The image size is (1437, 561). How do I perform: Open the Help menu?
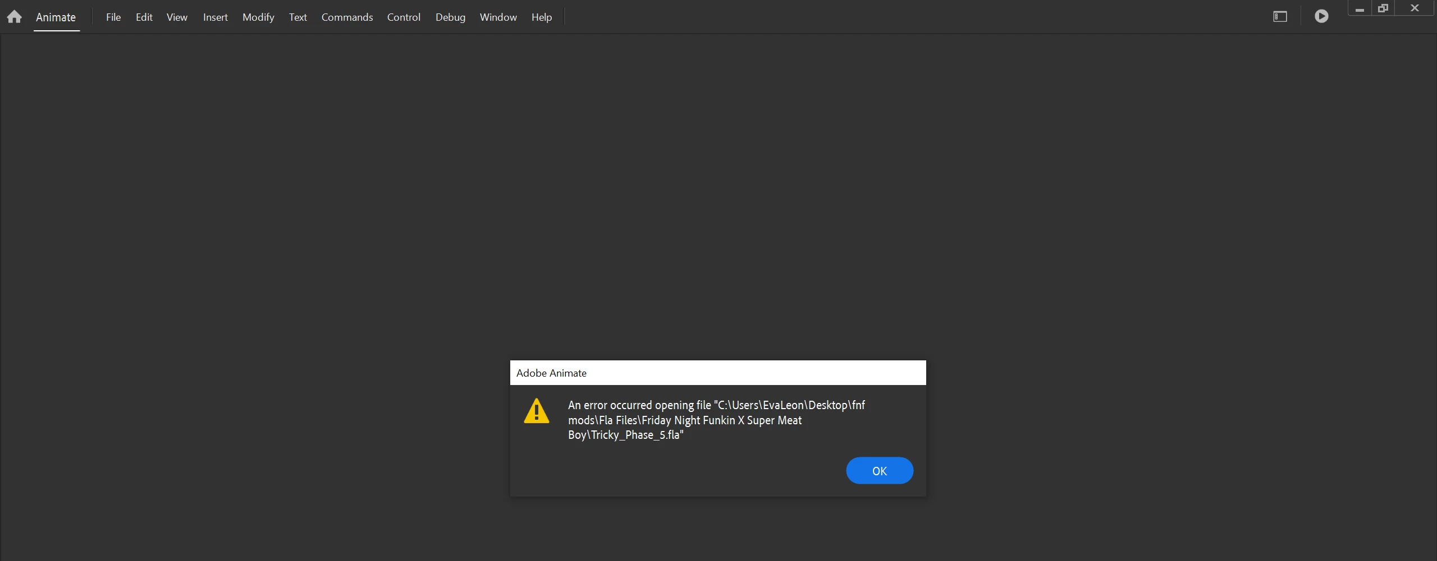tap(542, 17)
